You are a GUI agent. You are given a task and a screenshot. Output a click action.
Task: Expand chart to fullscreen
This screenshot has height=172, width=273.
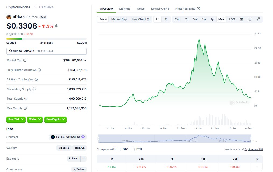tap(258, 19)
